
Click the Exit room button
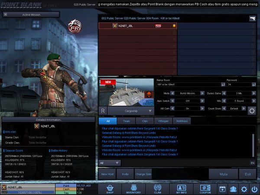247,174
